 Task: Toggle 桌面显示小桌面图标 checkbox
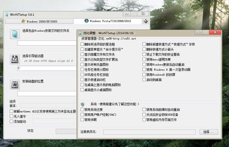[x=82, y=90]
